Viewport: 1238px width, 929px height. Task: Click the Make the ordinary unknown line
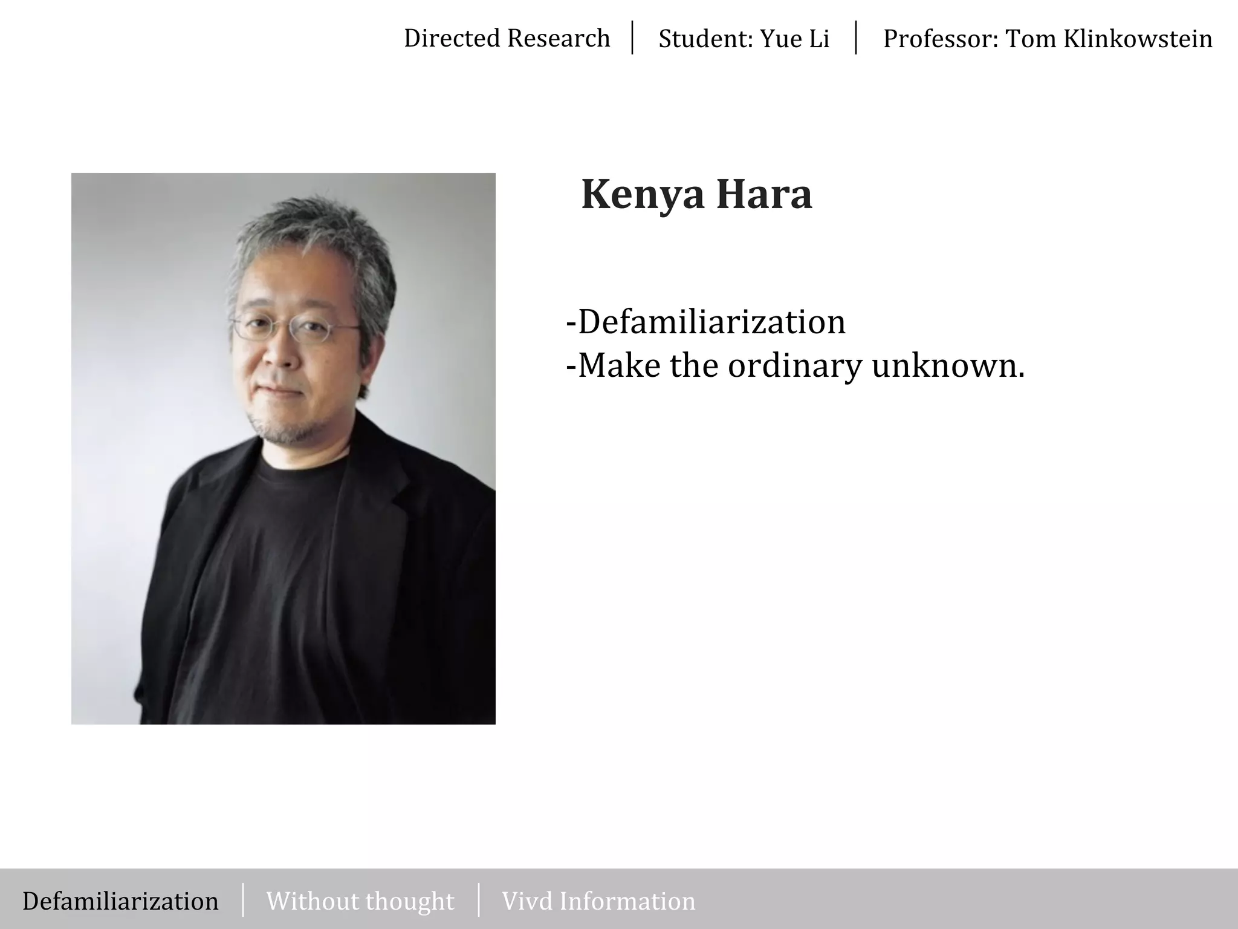pyautogui.click(x=795, y=365)
